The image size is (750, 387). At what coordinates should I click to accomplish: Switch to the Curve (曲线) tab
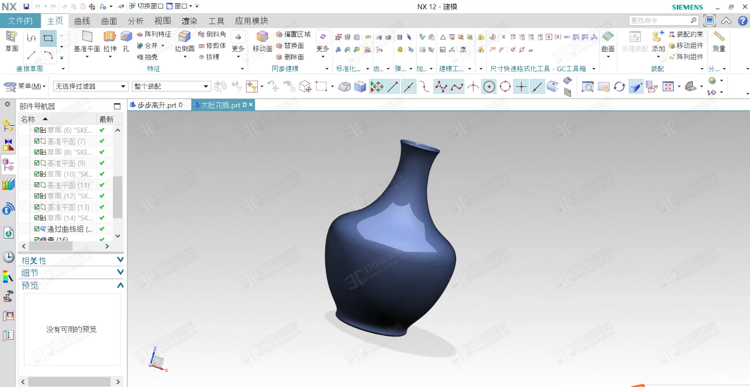82,21
